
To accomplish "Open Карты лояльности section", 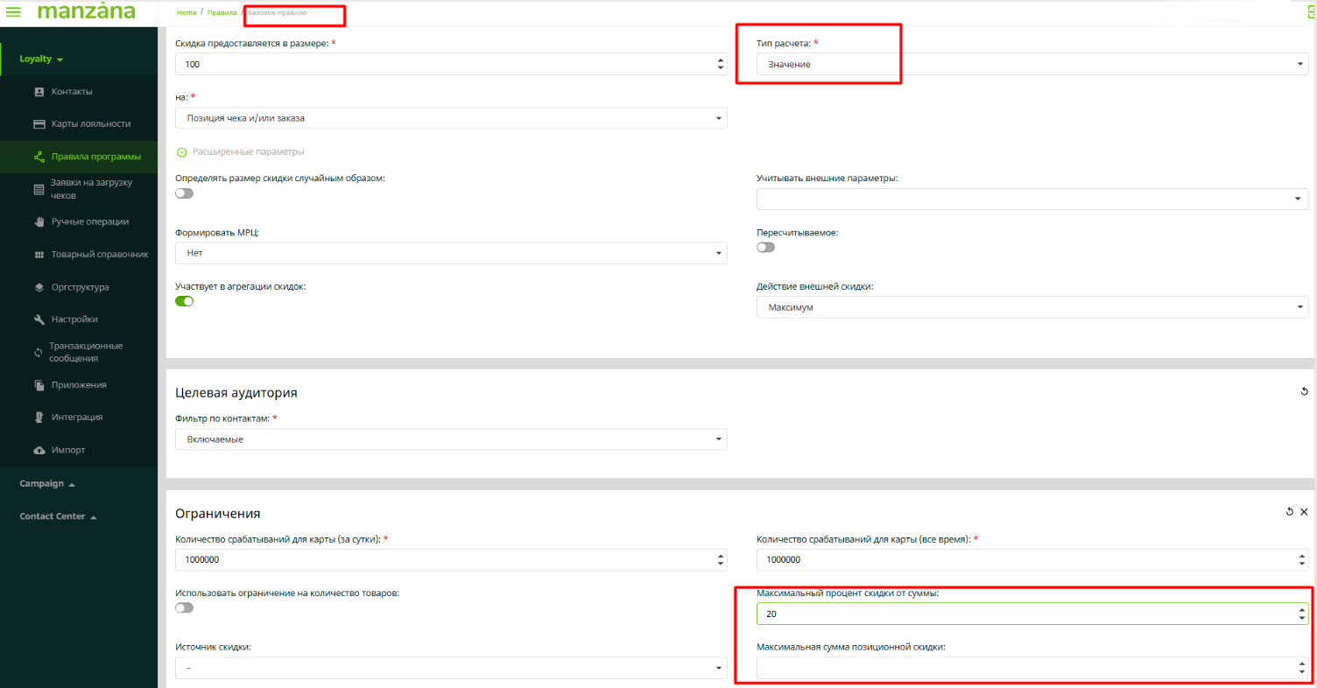I will point(90,124).
